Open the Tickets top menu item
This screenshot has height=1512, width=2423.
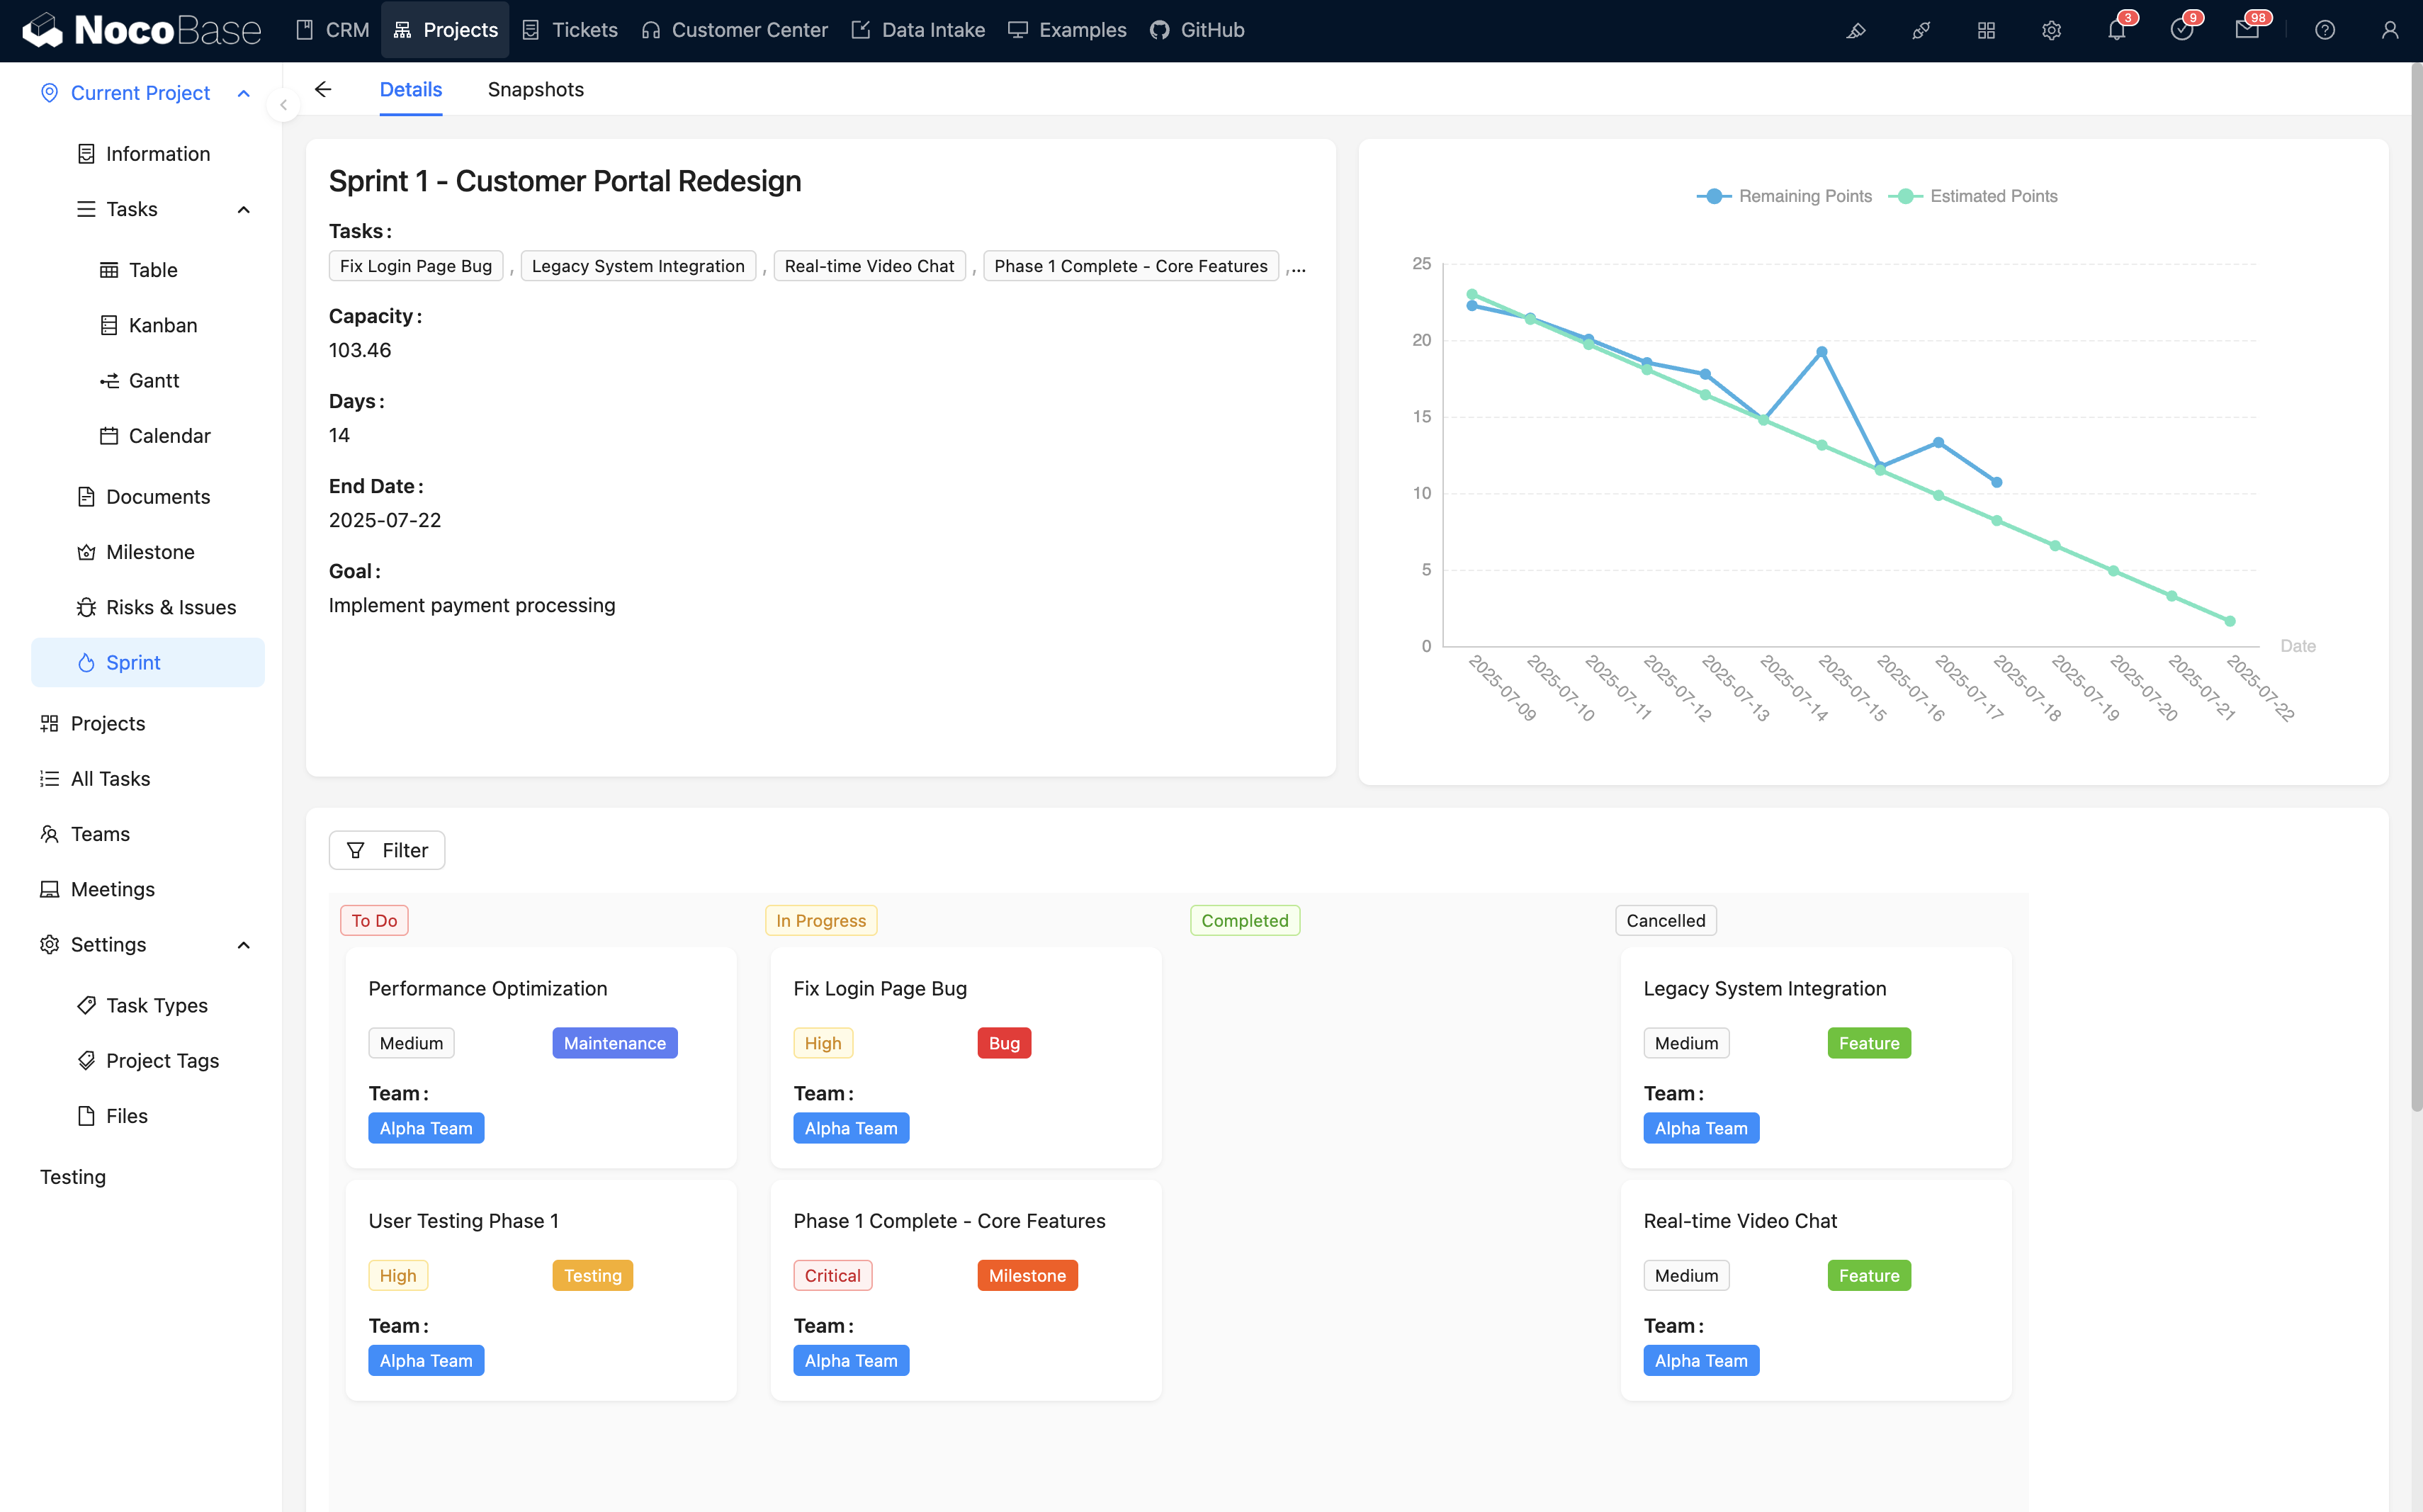point(570,30)
